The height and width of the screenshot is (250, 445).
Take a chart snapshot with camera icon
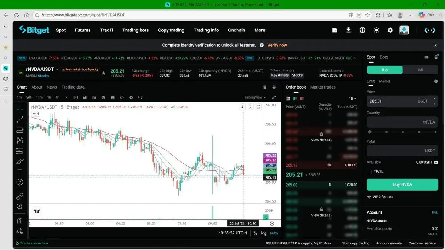pos(103,97)
